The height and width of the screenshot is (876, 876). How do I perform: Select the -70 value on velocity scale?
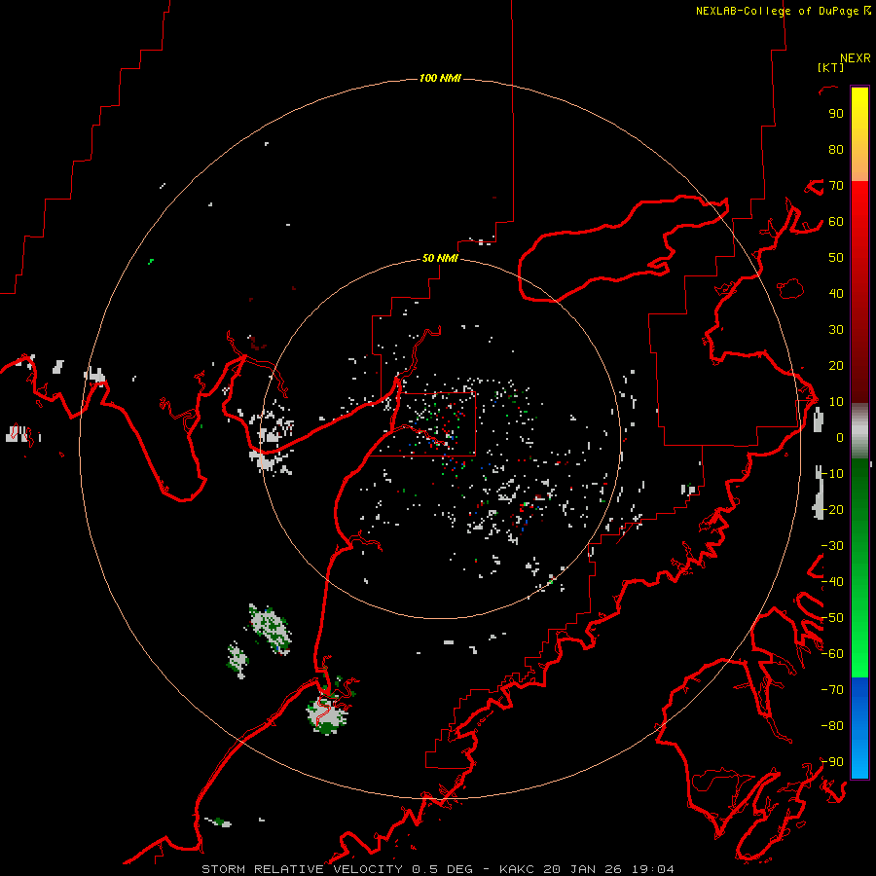pyautogui.click(x=833, y=690)
